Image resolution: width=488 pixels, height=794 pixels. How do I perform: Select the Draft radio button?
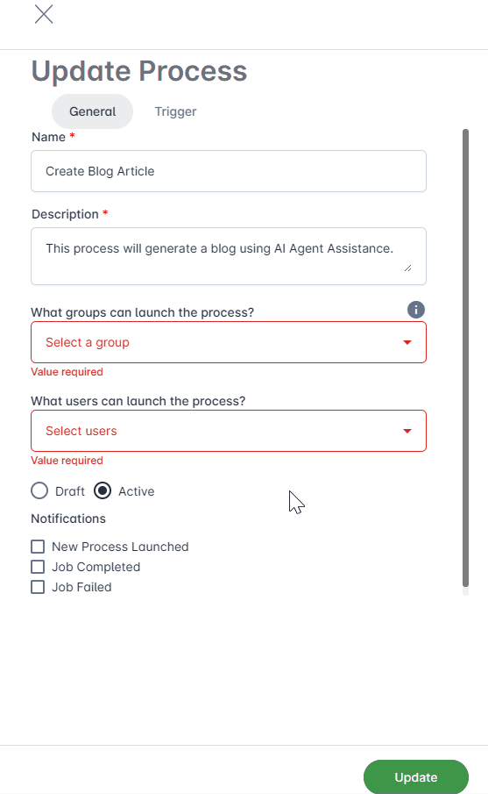39,490
